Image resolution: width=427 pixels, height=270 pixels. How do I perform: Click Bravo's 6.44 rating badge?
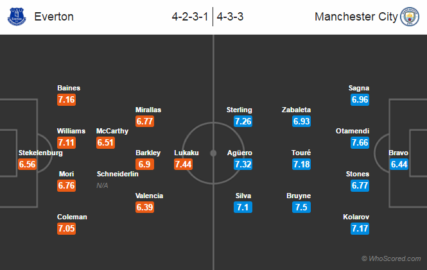[x=398, y=164]
